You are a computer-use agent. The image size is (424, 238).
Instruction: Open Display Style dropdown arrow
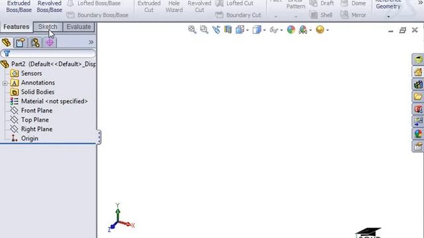pos(264,30)
